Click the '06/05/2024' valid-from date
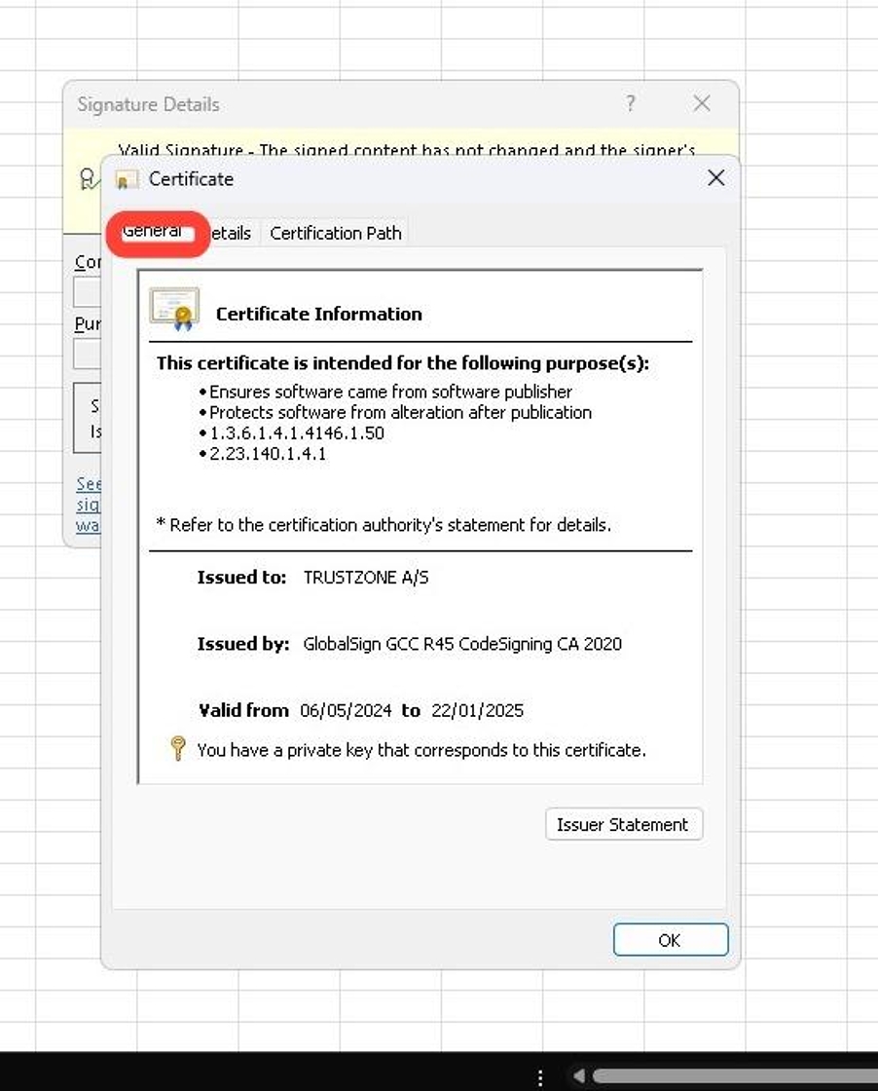This screenshot has height=1091, width=878. (x=346, y=710)
